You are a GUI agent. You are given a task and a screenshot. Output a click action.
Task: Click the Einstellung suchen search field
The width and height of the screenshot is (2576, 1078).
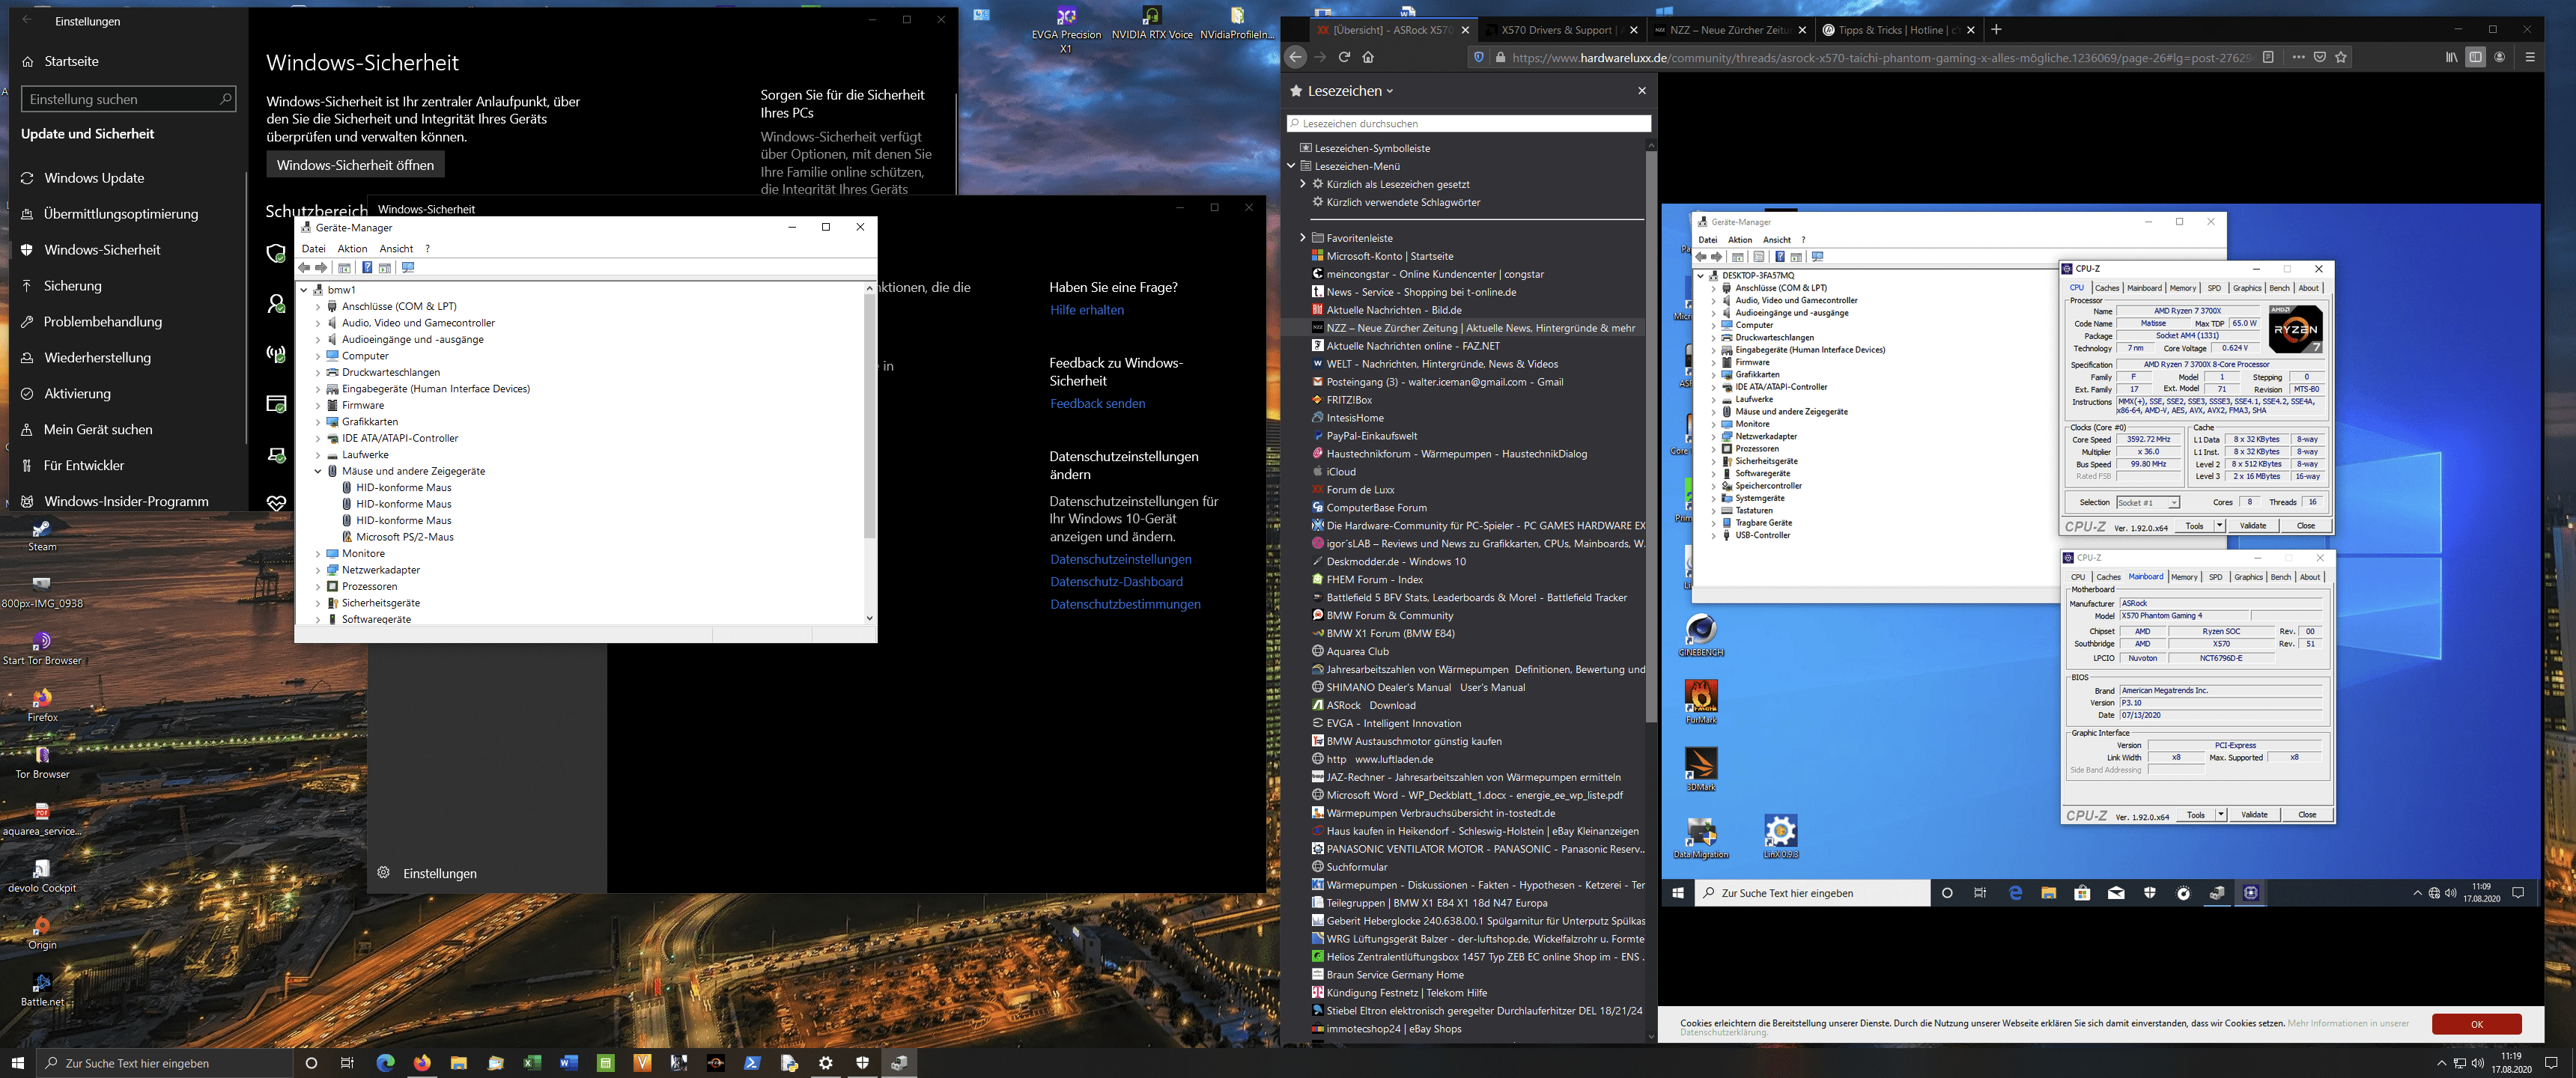pyautogui.click(x=128, y=99)
